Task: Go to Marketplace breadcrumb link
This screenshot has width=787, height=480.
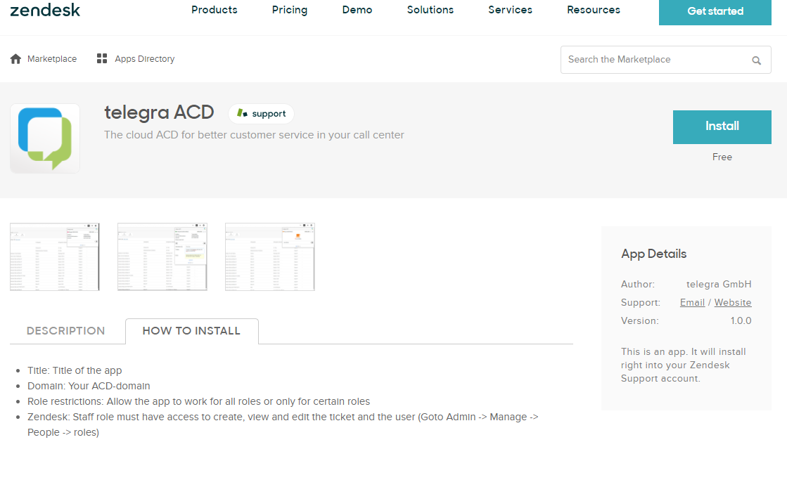Action: 52,59
